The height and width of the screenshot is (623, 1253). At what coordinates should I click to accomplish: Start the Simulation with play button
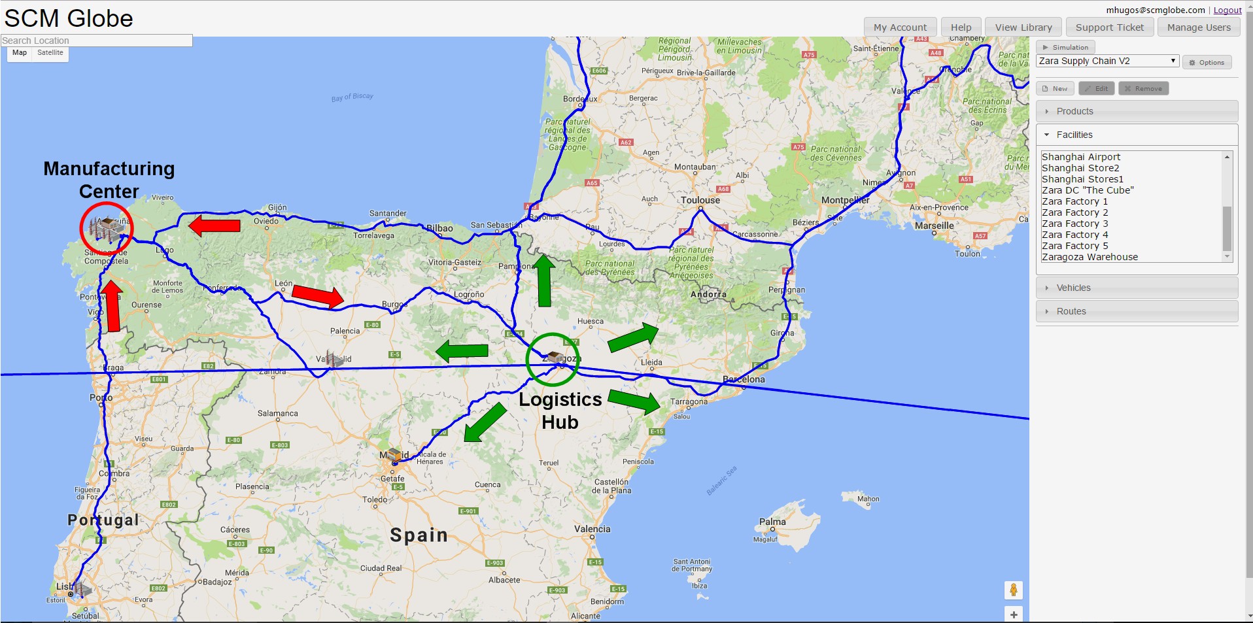click(1065, 47)
